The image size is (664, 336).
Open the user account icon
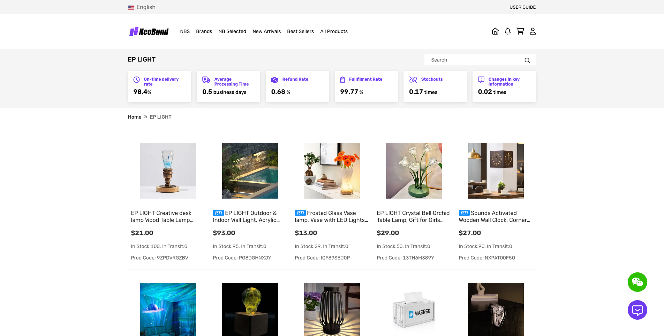click(533, 31)
